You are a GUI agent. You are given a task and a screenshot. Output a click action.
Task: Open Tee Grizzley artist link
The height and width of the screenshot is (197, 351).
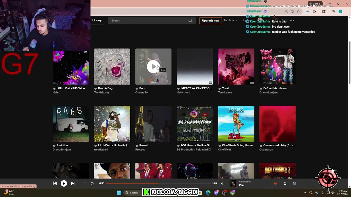(102, 92)
